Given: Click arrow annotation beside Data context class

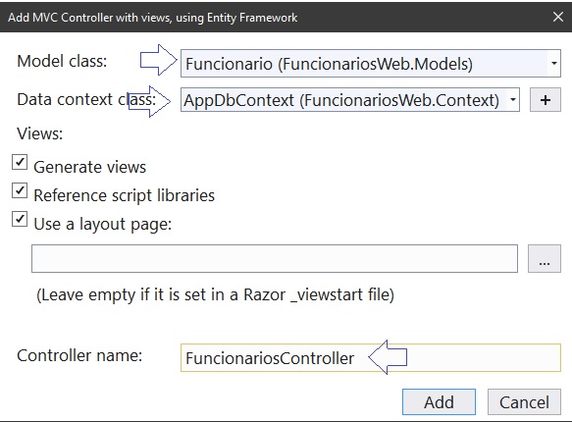Looking at the screenshot, I should (x=149, y=101).
